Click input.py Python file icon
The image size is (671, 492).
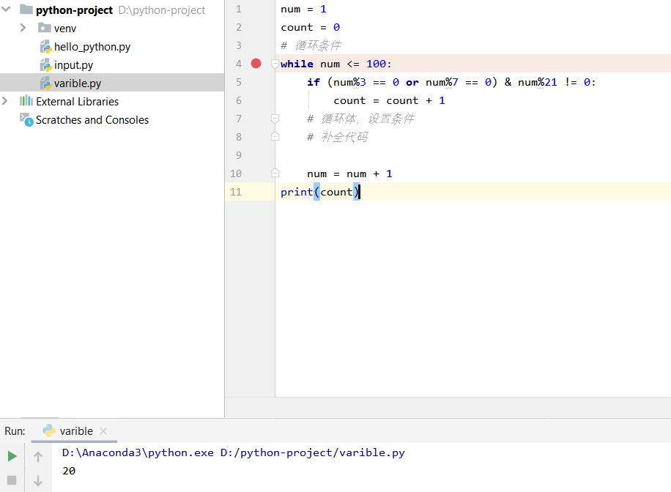pos(46,65)
